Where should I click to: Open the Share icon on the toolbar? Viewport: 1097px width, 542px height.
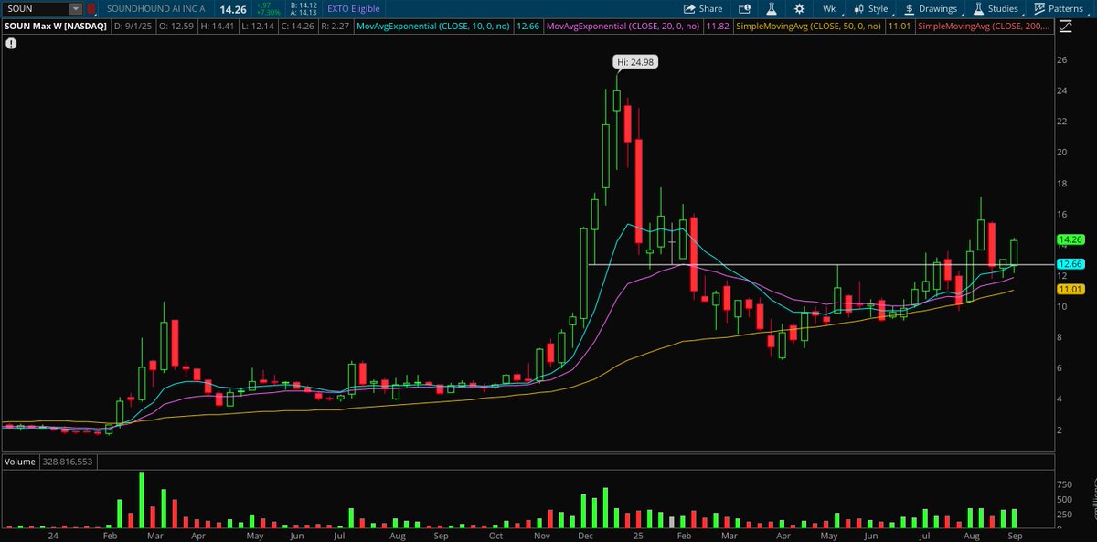[702, 8]
